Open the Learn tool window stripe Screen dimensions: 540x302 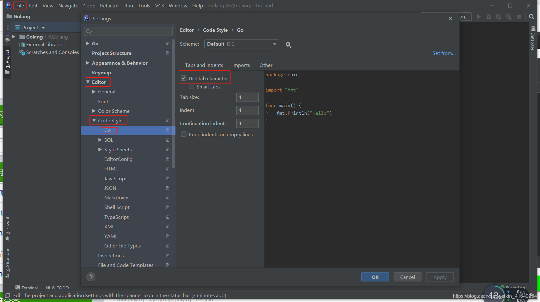[x=7, y=34]
